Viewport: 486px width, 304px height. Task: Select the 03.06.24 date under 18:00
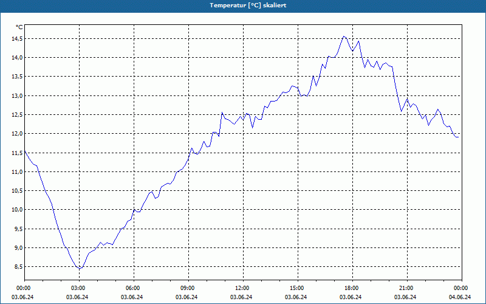(351, 297)
